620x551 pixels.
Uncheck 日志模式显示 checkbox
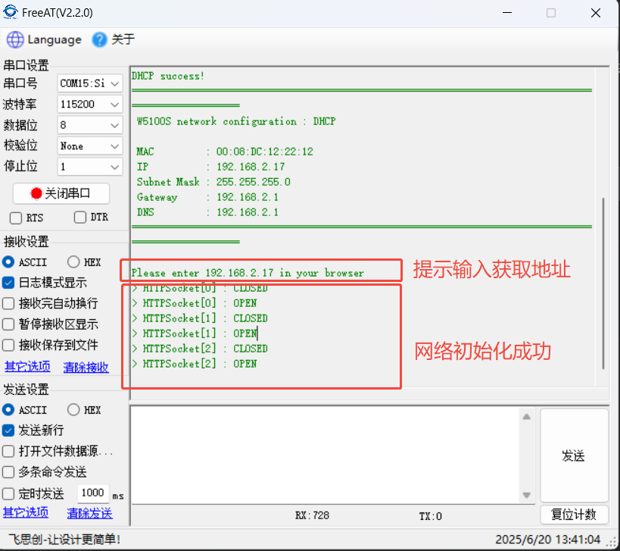pyautogui.click(x=8, y=283)
